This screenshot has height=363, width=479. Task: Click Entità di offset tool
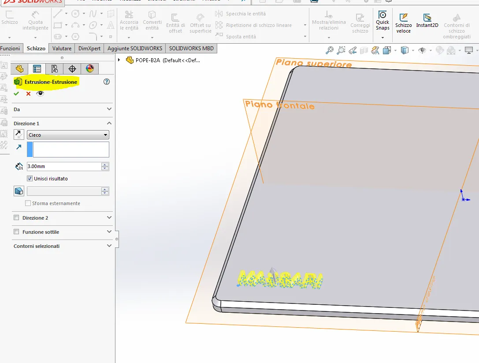pos(175,23)
